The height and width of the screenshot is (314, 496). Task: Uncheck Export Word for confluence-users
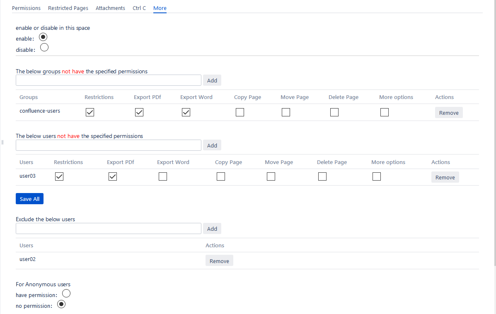coord(186,112)
